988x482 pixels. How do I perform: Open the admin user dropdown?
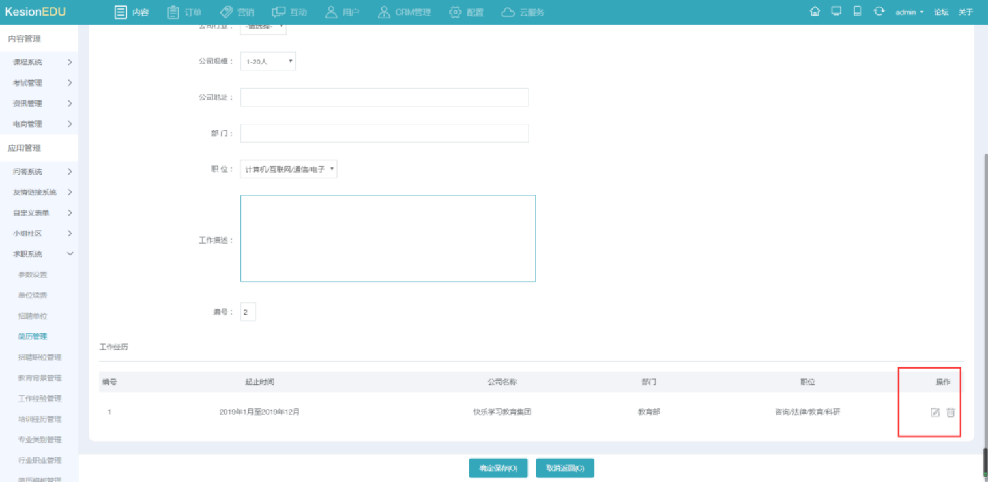(x=909, y=12)
